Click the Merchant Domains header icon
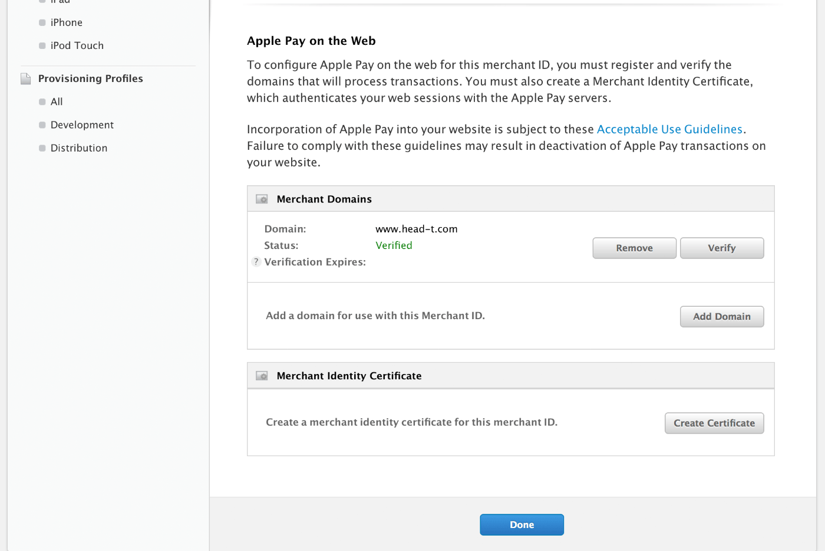This screenshot has width=825, height=551. (x=262, y=199)
